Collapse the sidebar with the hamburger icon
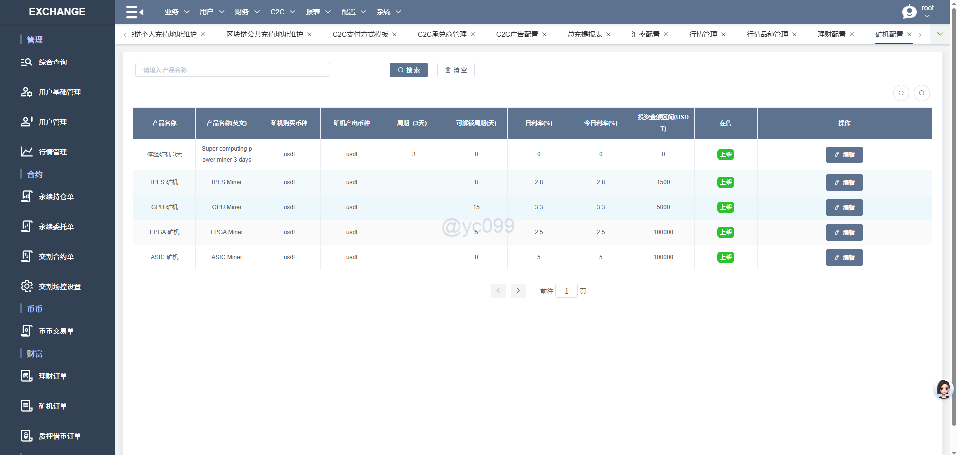957x455 pixels. 134,12
